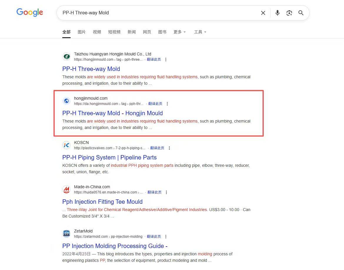This screenshot has width=344, height=270.
Task: Expand the 工具 dropdown
Action: 200,32
